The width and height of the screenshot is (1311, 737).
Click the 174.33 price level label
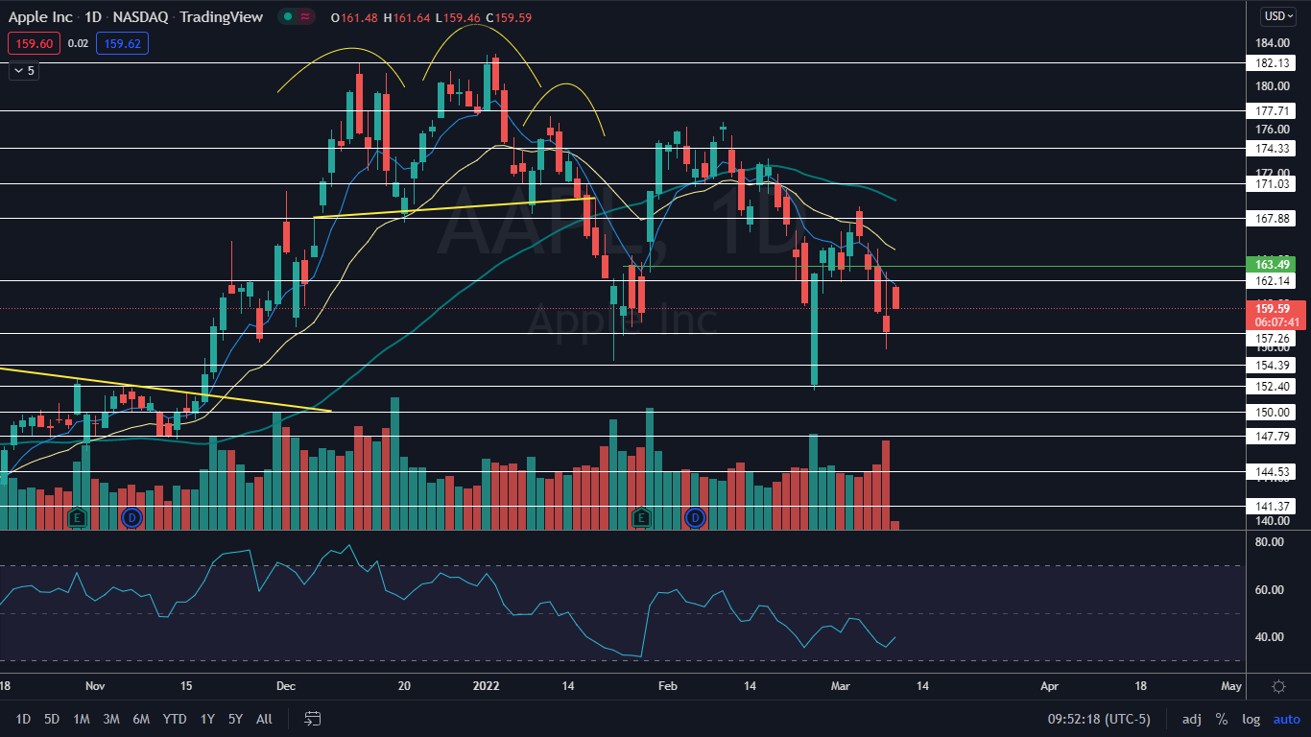tap(1272, 148)
